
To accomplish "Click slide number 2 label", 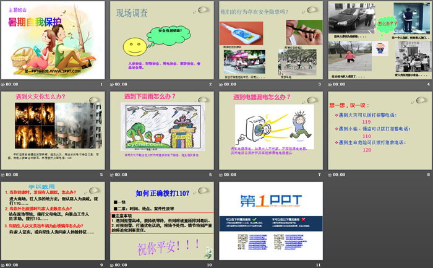I will point(210,84).
